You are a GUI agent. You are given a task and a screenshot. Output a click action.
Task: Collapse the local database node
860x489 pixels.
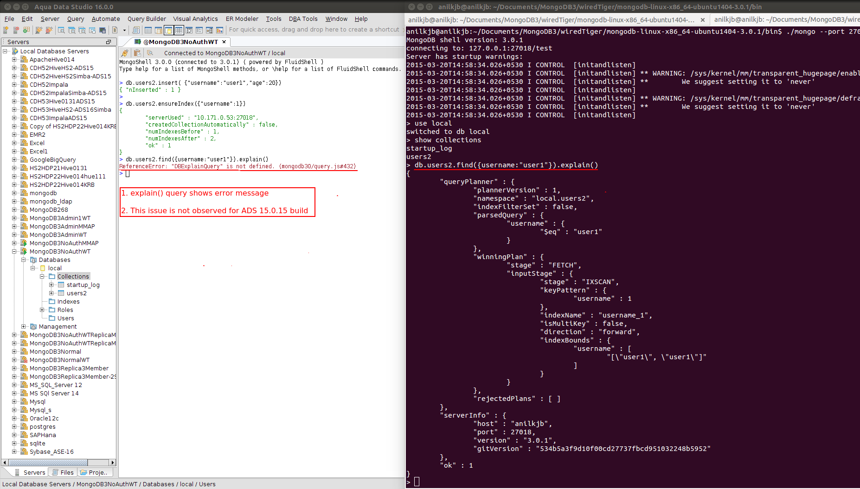[x=33, y=268]
